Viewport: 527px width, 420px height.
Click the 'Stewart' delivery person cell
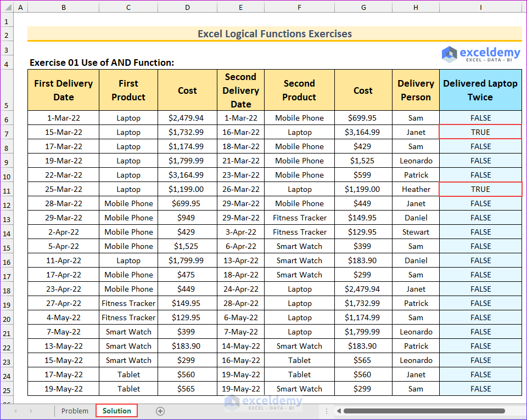point(416,232)
